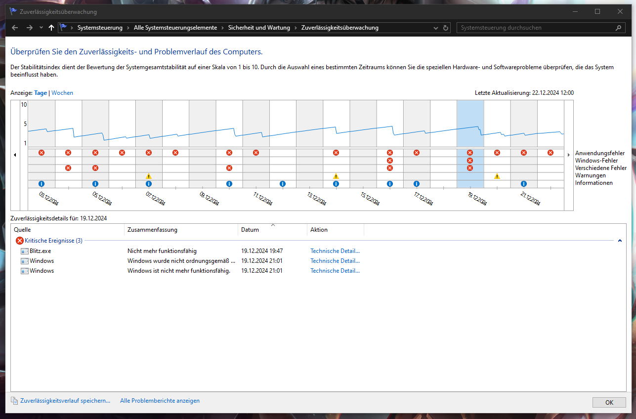Click application error icon for 03.12.2024

[x=42, y=153]
